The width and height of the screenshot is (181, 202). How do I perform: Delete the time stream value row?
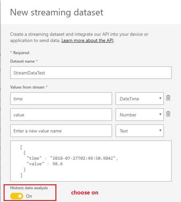pyautogui.click(x=168, y=98)
